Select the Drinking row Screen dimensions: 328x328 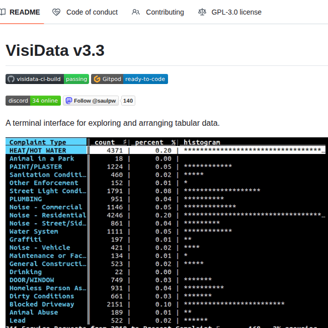coord(166,272)
